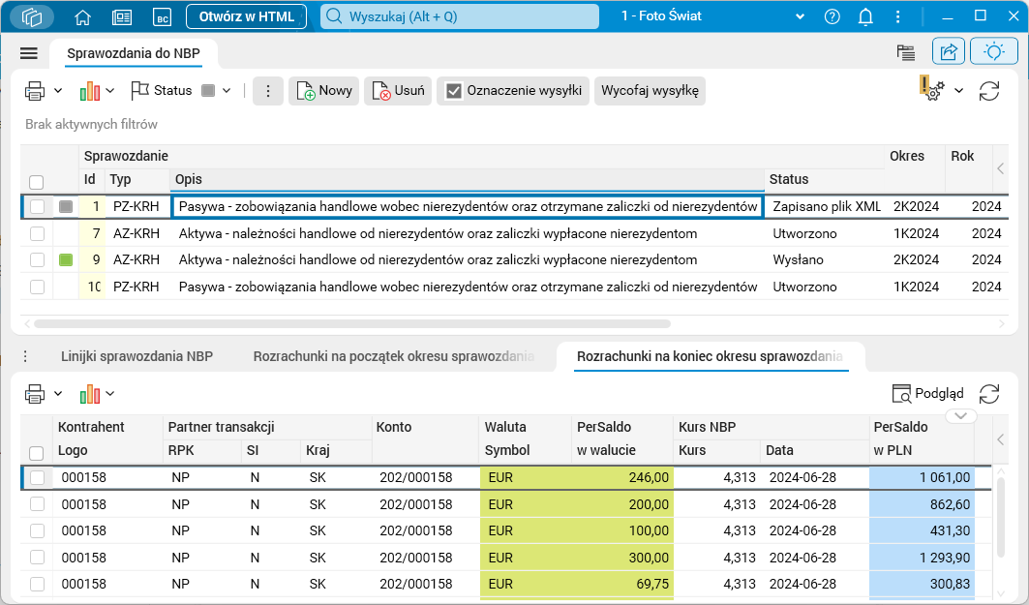This screenshot has width=1029, height=605.
Task: Click the help question mark icon
Action: (832, 16)
